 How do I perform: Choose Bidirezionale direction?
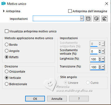click(x=6, y=84)
